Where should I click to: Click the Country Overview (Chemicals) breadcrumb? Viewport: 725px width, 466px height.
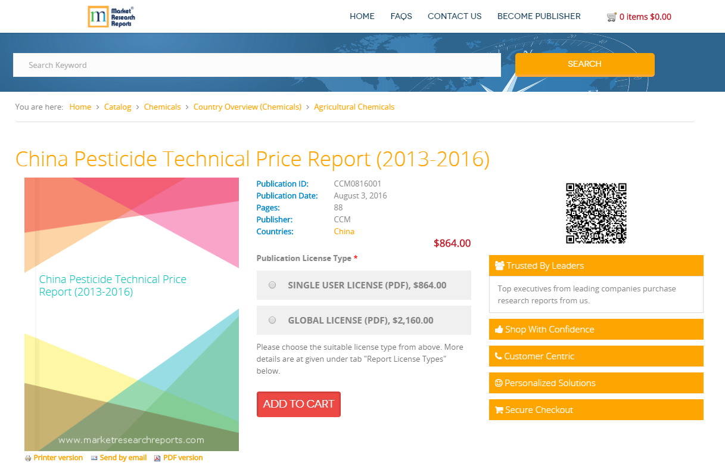pos(248,107)
